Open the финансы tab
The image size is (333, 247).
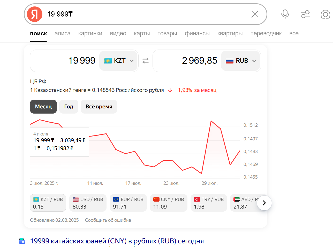click(197, 34)
